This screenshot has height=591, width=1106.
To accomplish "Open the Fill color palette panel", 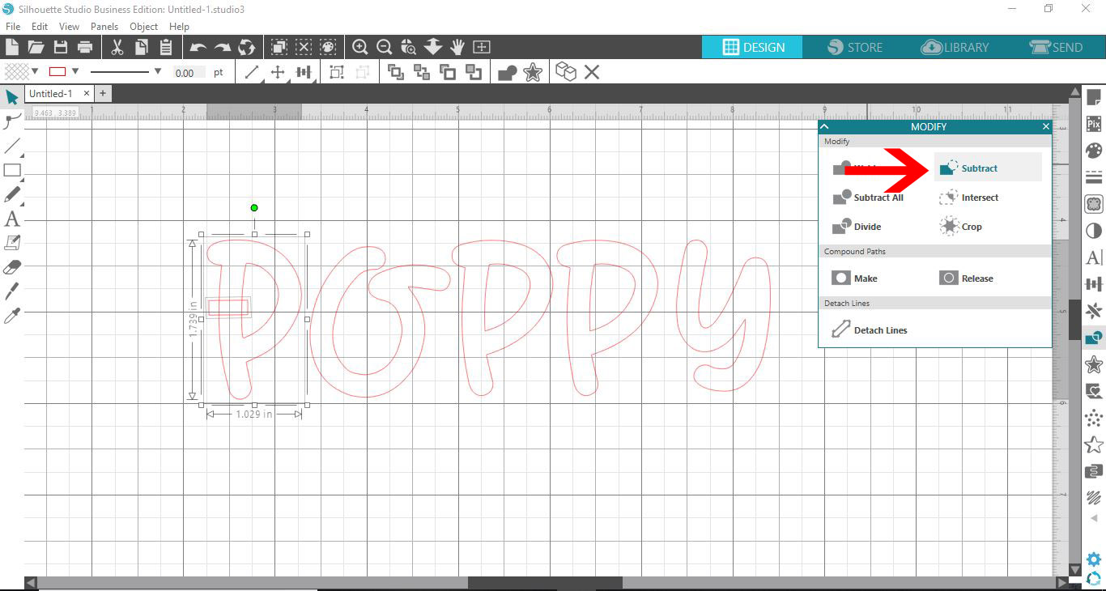I will (1094, 151).
